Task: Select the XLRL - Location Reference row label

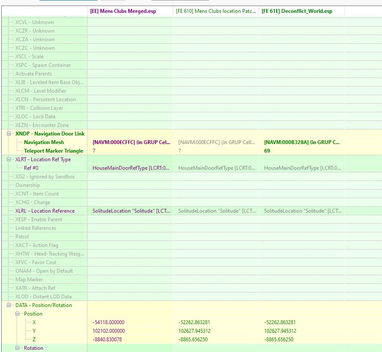Action: point(45,211)
